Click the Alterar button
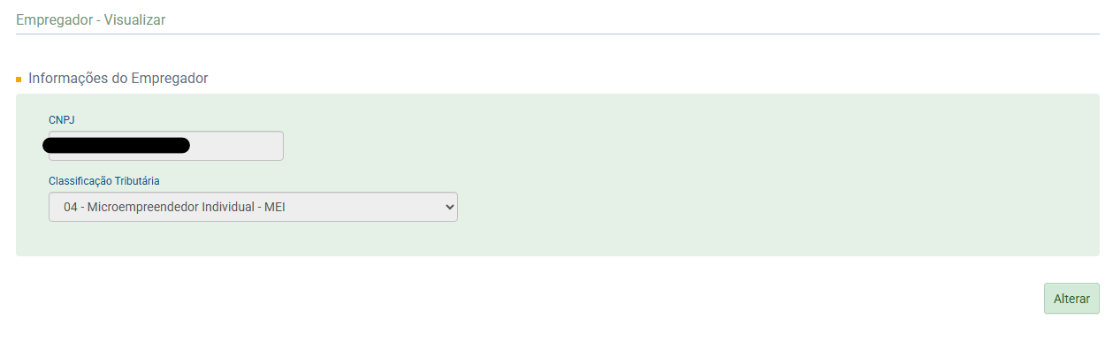The image size is (1113, 342). tap(1071, 299)
